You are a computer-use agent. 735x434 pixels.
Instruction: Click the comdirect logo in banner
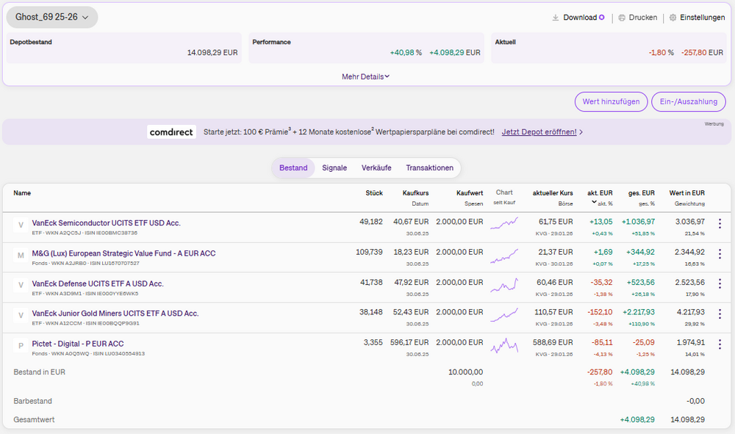[x=171, y=132]
